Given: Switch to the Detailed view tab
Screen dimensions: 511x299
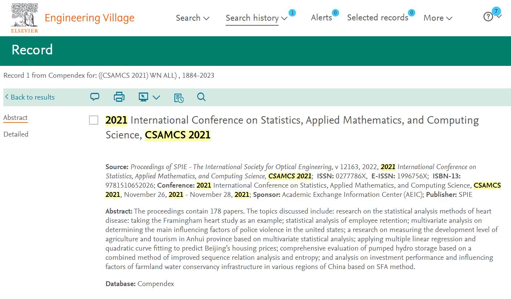Looking at the screenshot, I should point(16,134).
